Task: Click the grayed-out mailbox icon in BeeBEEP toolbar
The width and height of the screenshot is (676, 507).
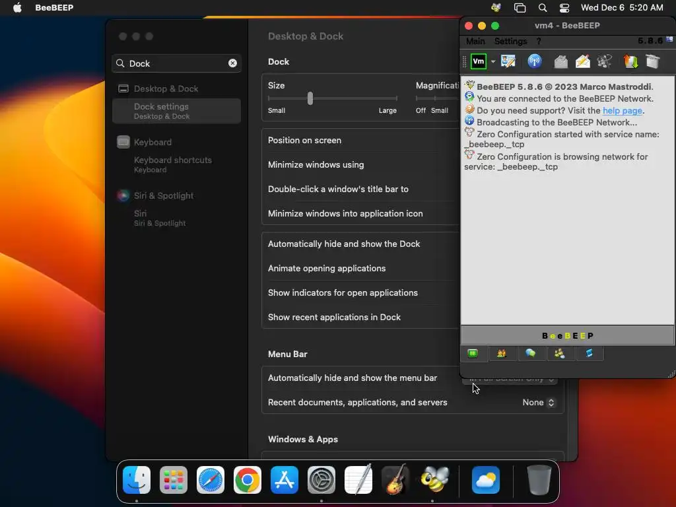Action: click(x=561, y=61)
